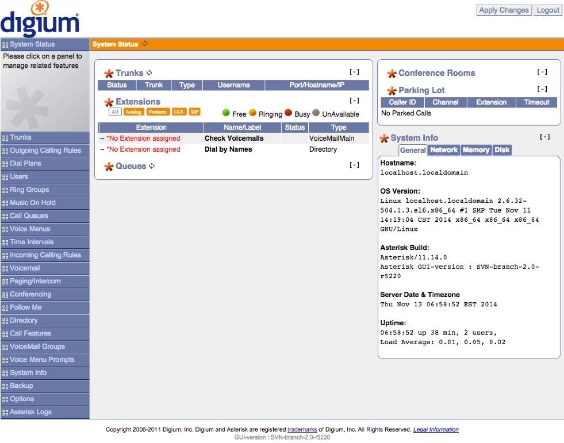Switch to the Memory tab in System Info
Screen dimensions: 564x443
click(476, 150)
